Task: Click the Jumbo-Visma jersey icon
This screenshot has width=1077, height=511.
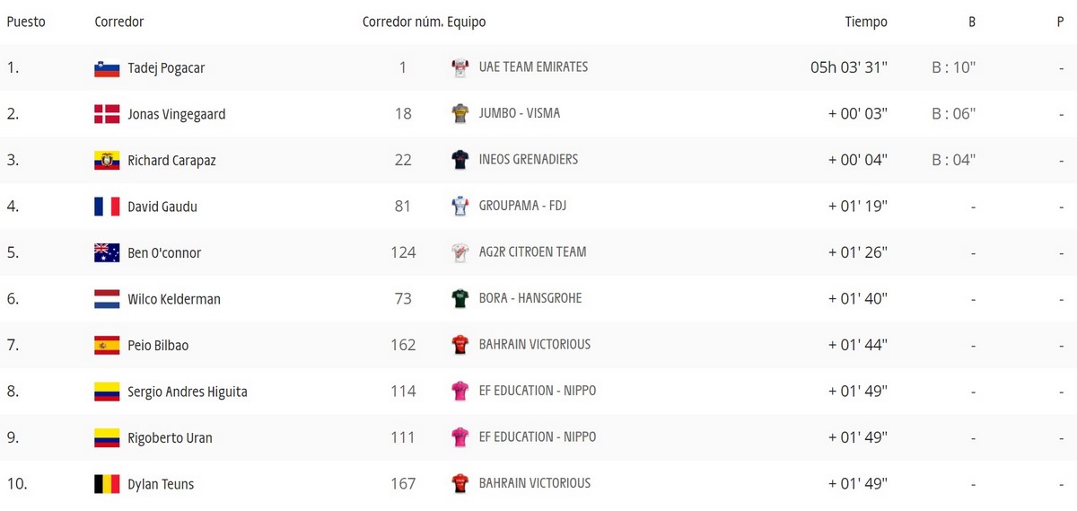Action: pyautogui.click(x=460, y=114)
